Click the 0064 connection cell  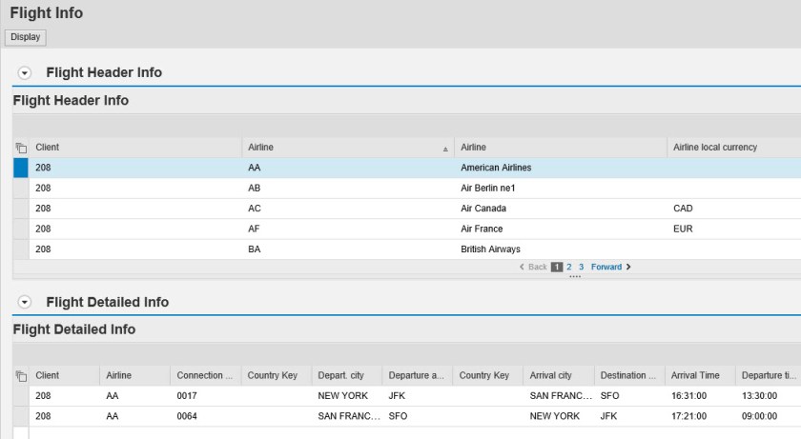point(205,416)
